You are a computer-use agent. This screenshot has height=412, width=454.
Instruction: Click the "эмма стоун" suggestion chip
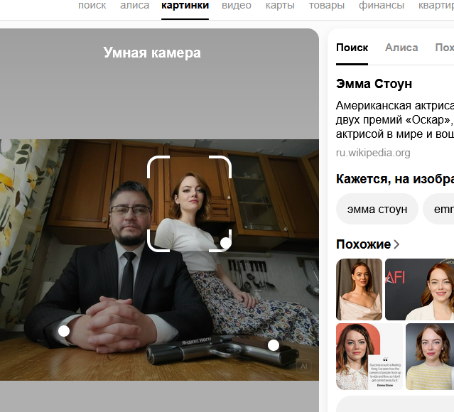tap(377, 210)
